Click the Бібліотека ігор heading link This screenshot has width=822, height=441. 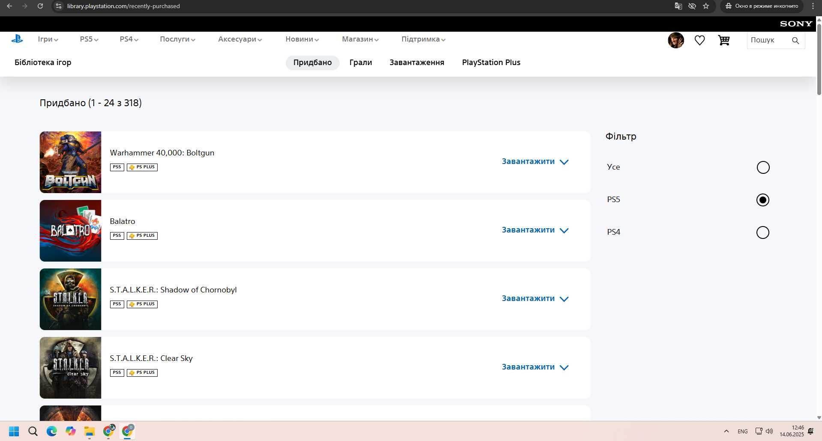coord(43,63)
